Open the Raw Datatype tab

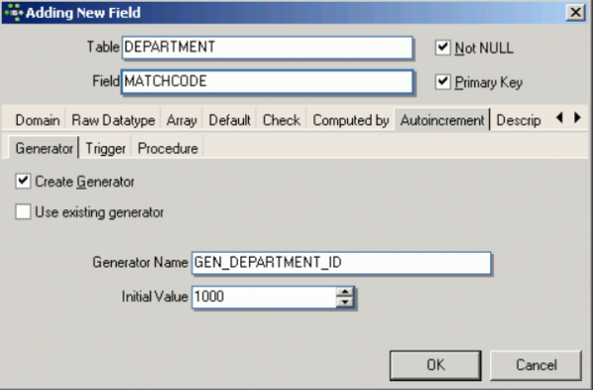(113, 120)
